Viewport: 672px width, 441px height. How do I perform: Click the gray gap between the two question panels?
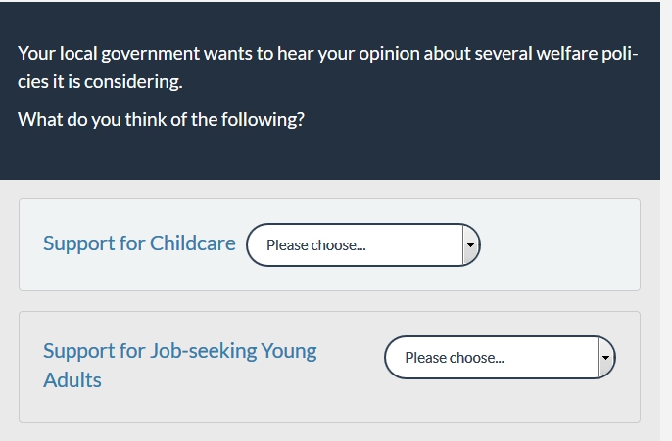click(x=329, y=301)
